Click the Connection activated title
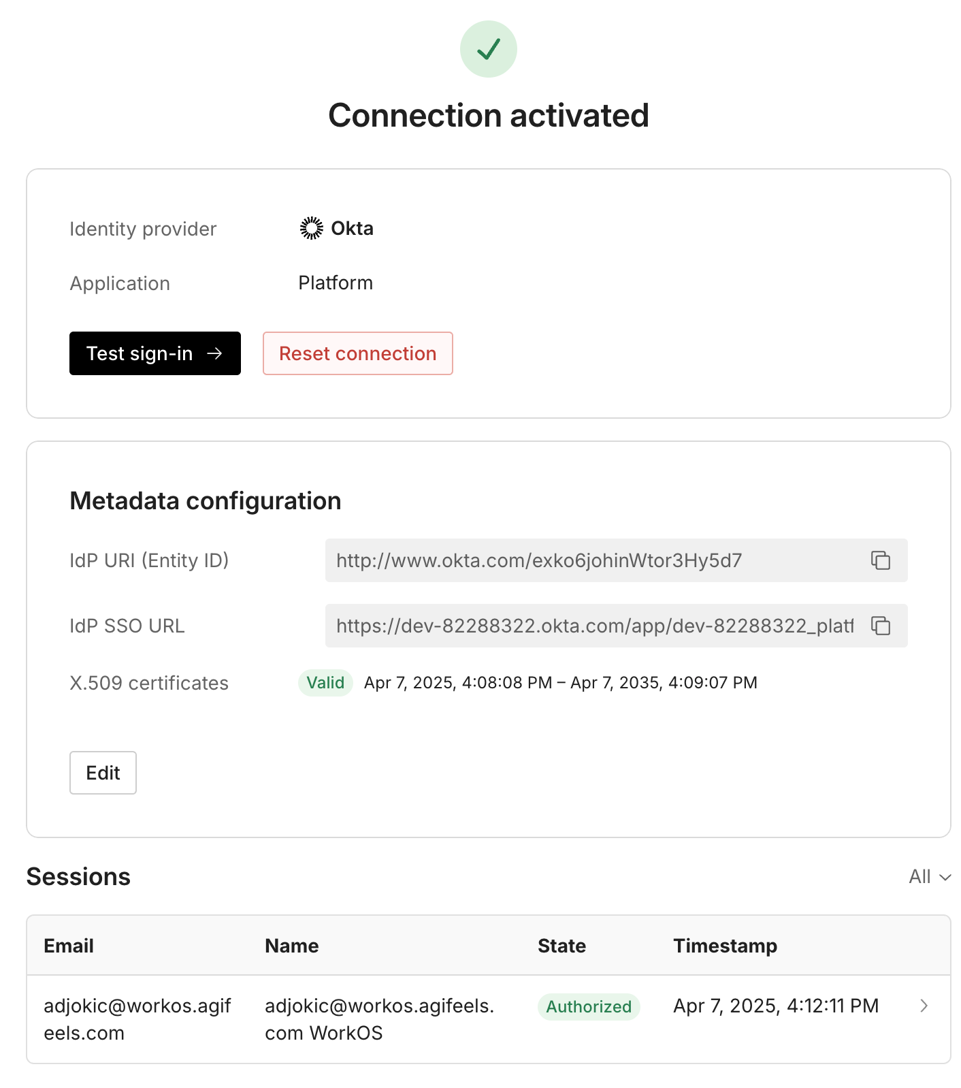The width and height of the screenshot is (961, 1088). click(x=489, y=115)
